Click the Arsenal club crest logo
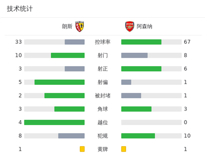Screen dimensions: 205x154 point(129,26)
